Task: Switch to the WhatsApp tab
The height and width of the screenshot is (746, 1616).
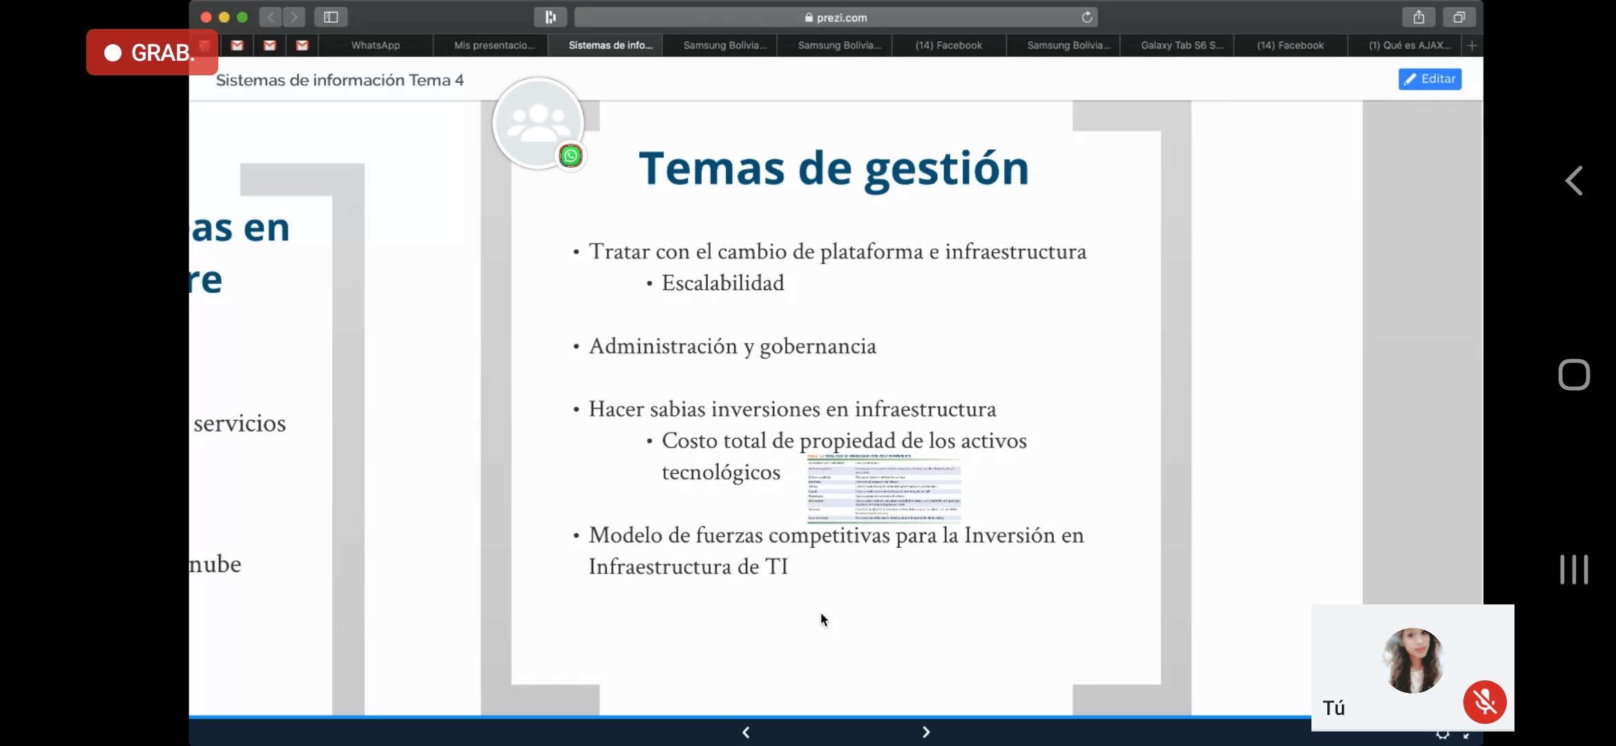Action: 375,46
